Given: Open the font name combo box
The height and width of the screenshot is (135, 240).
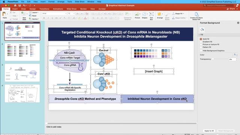Looking at the screenshot, I should 54,13.
